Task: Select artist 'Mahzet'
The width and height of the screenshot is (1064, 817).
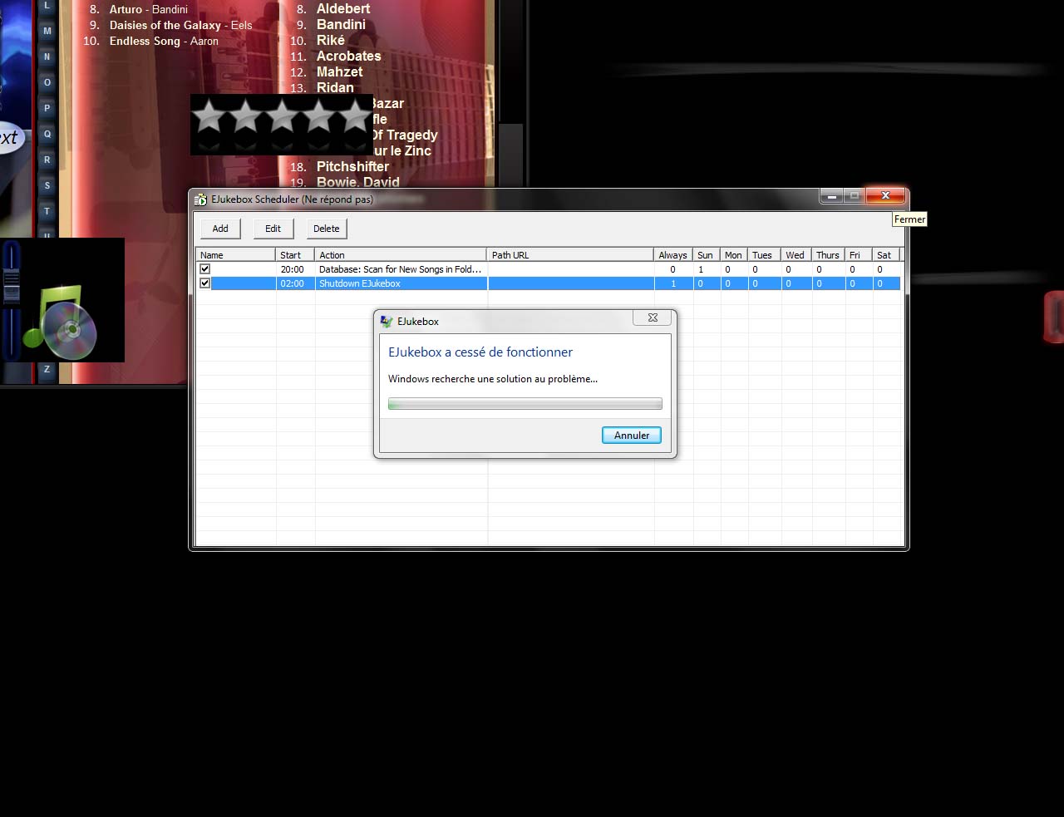Action: click(x=339, y=71)
